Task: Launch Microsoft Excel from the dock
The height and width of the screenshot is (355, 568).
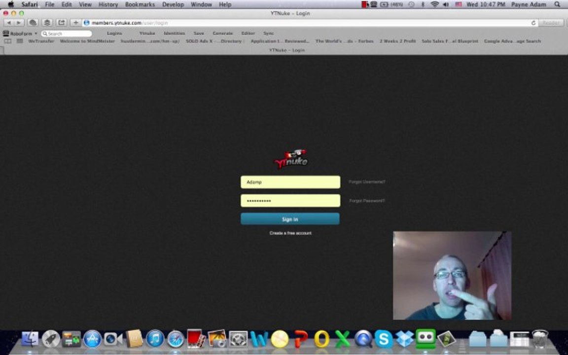Action: 342,339
